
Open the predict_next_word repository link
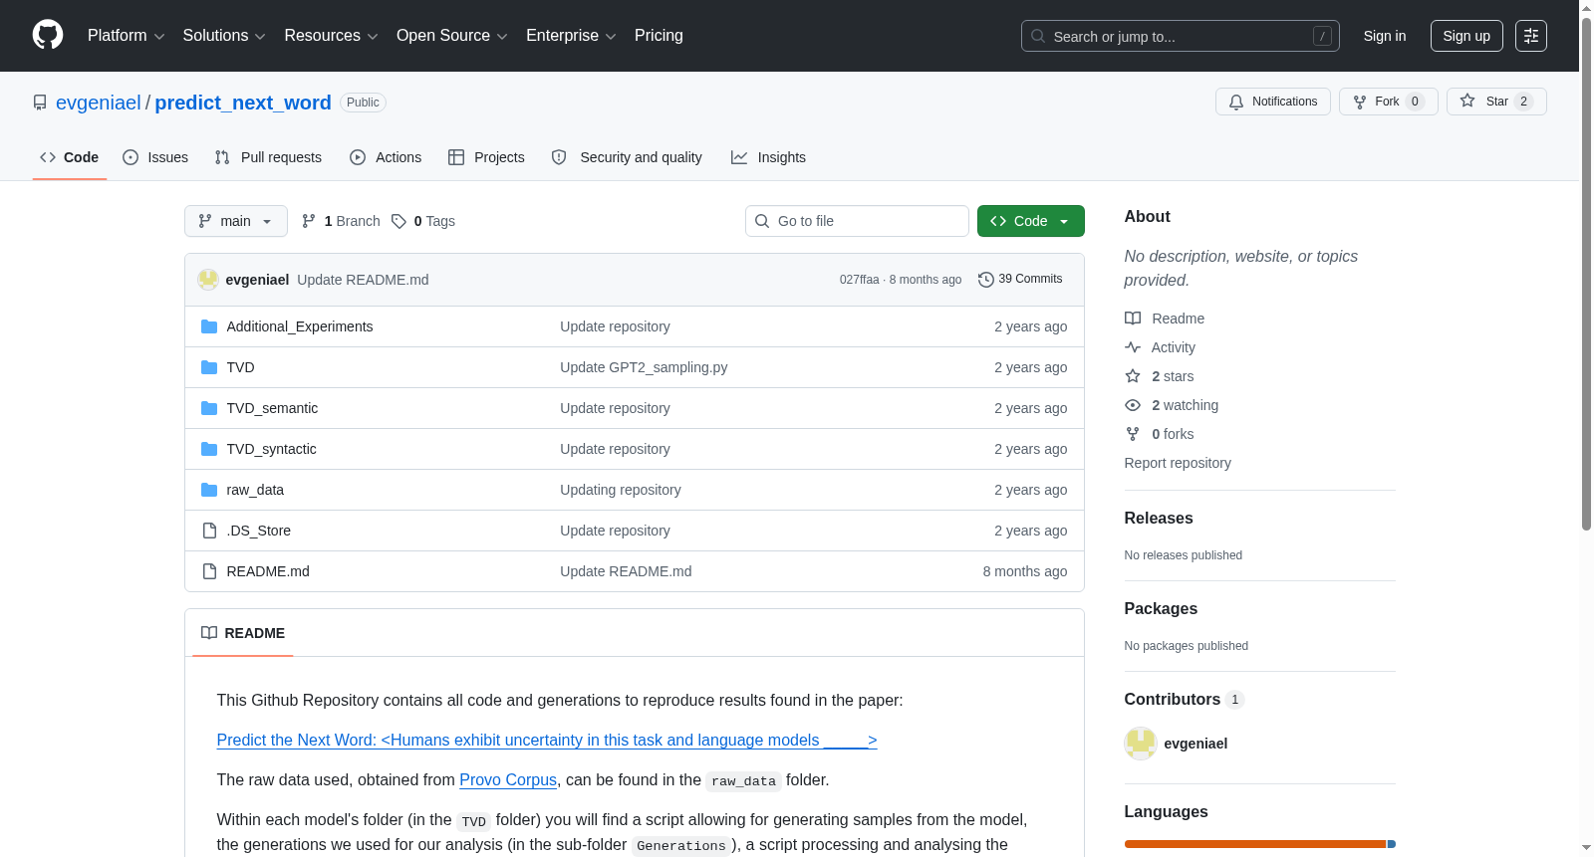point(243,103)
